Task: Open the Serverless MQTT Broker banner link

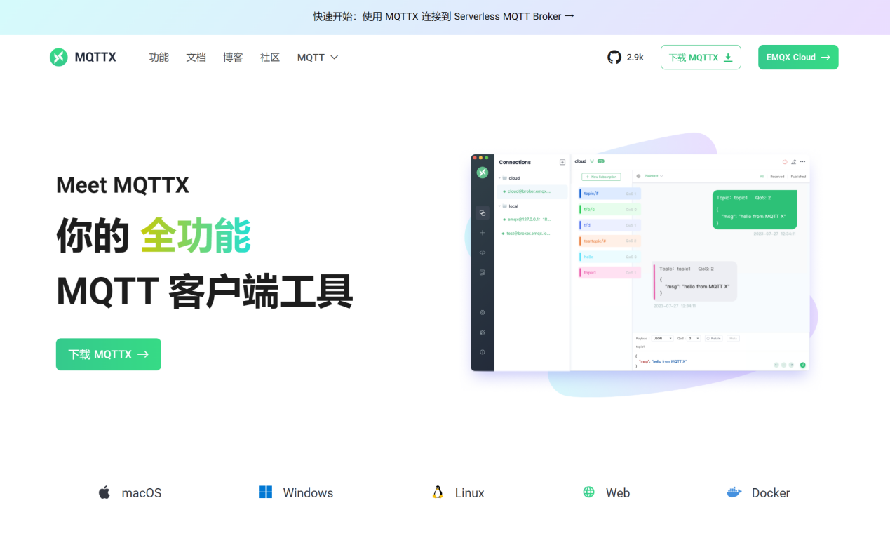Action: [441, 15]
